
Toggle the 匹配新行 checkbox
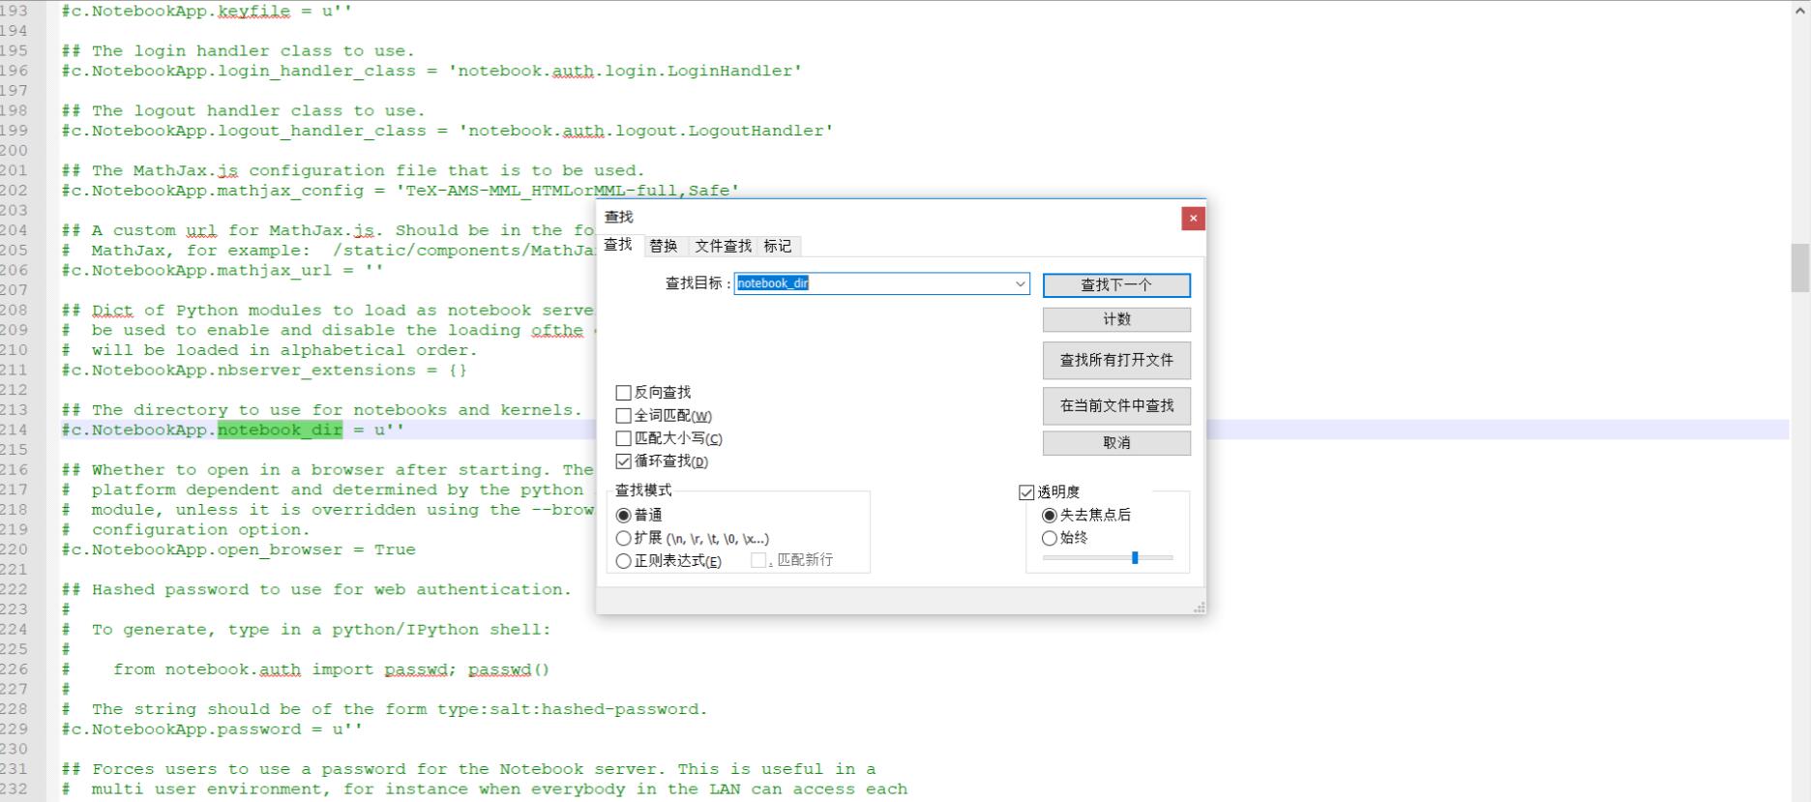[758, 560]
